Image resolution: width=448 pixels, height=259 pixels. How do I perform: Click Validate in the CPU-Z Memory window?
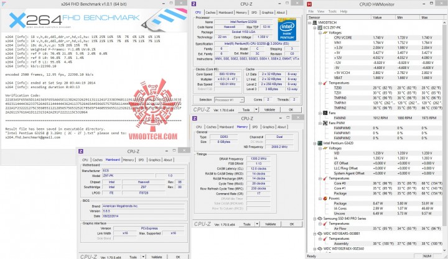click(270, 224)
